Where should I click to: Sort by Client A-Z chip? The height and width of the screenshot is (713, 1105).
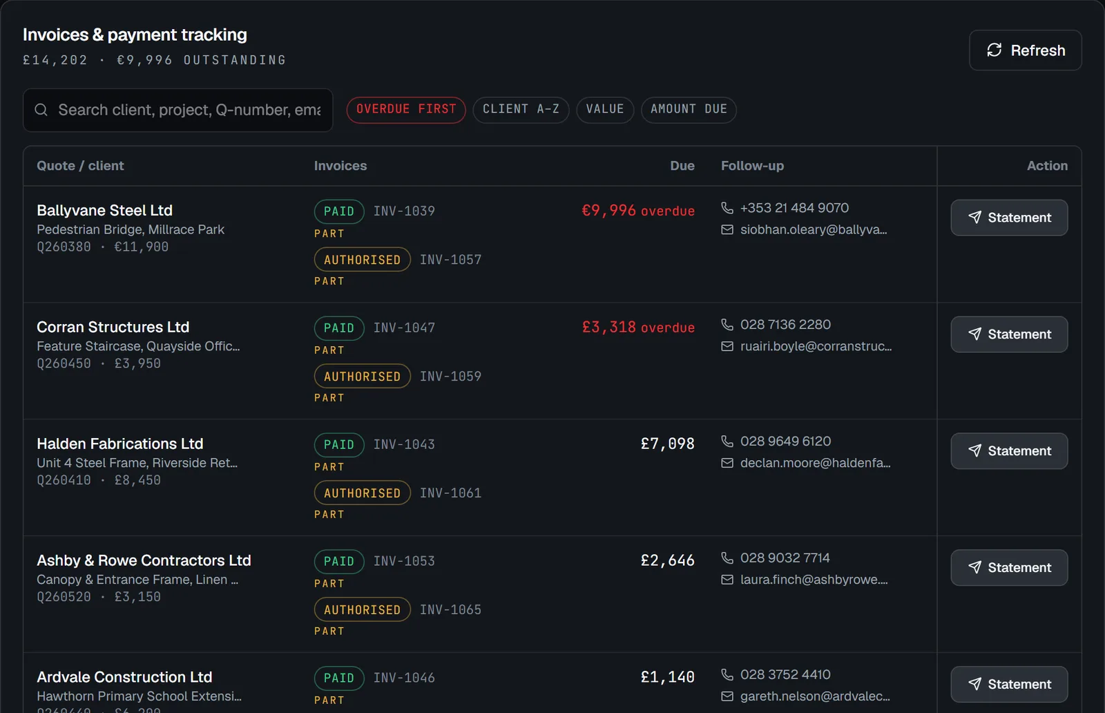click(x=521, y=109)
